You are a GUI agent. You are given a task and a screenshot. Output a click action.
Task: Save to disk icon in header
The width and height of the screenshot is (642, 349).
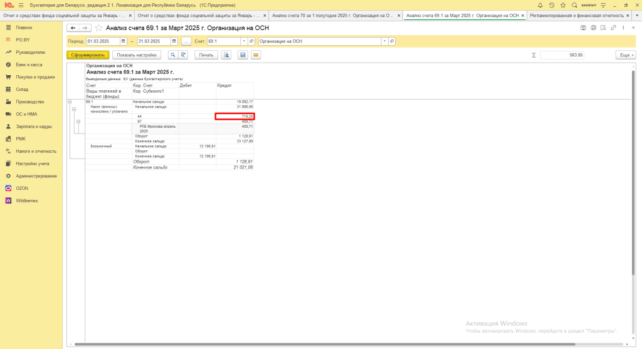click(x=583, y=28)
